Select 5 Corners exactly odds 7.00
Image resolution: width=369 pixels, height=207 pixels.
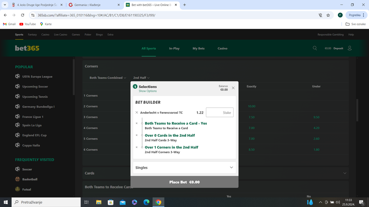(x=251, y=138)
